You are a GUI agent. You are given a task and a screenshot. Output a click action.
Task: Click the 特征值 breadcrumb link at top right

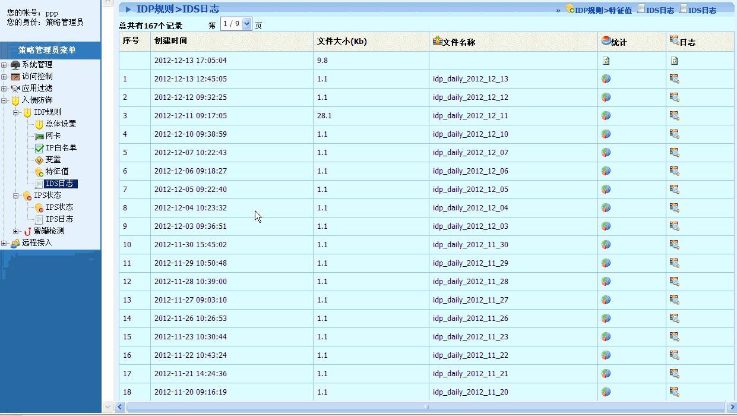click(621, 10)
